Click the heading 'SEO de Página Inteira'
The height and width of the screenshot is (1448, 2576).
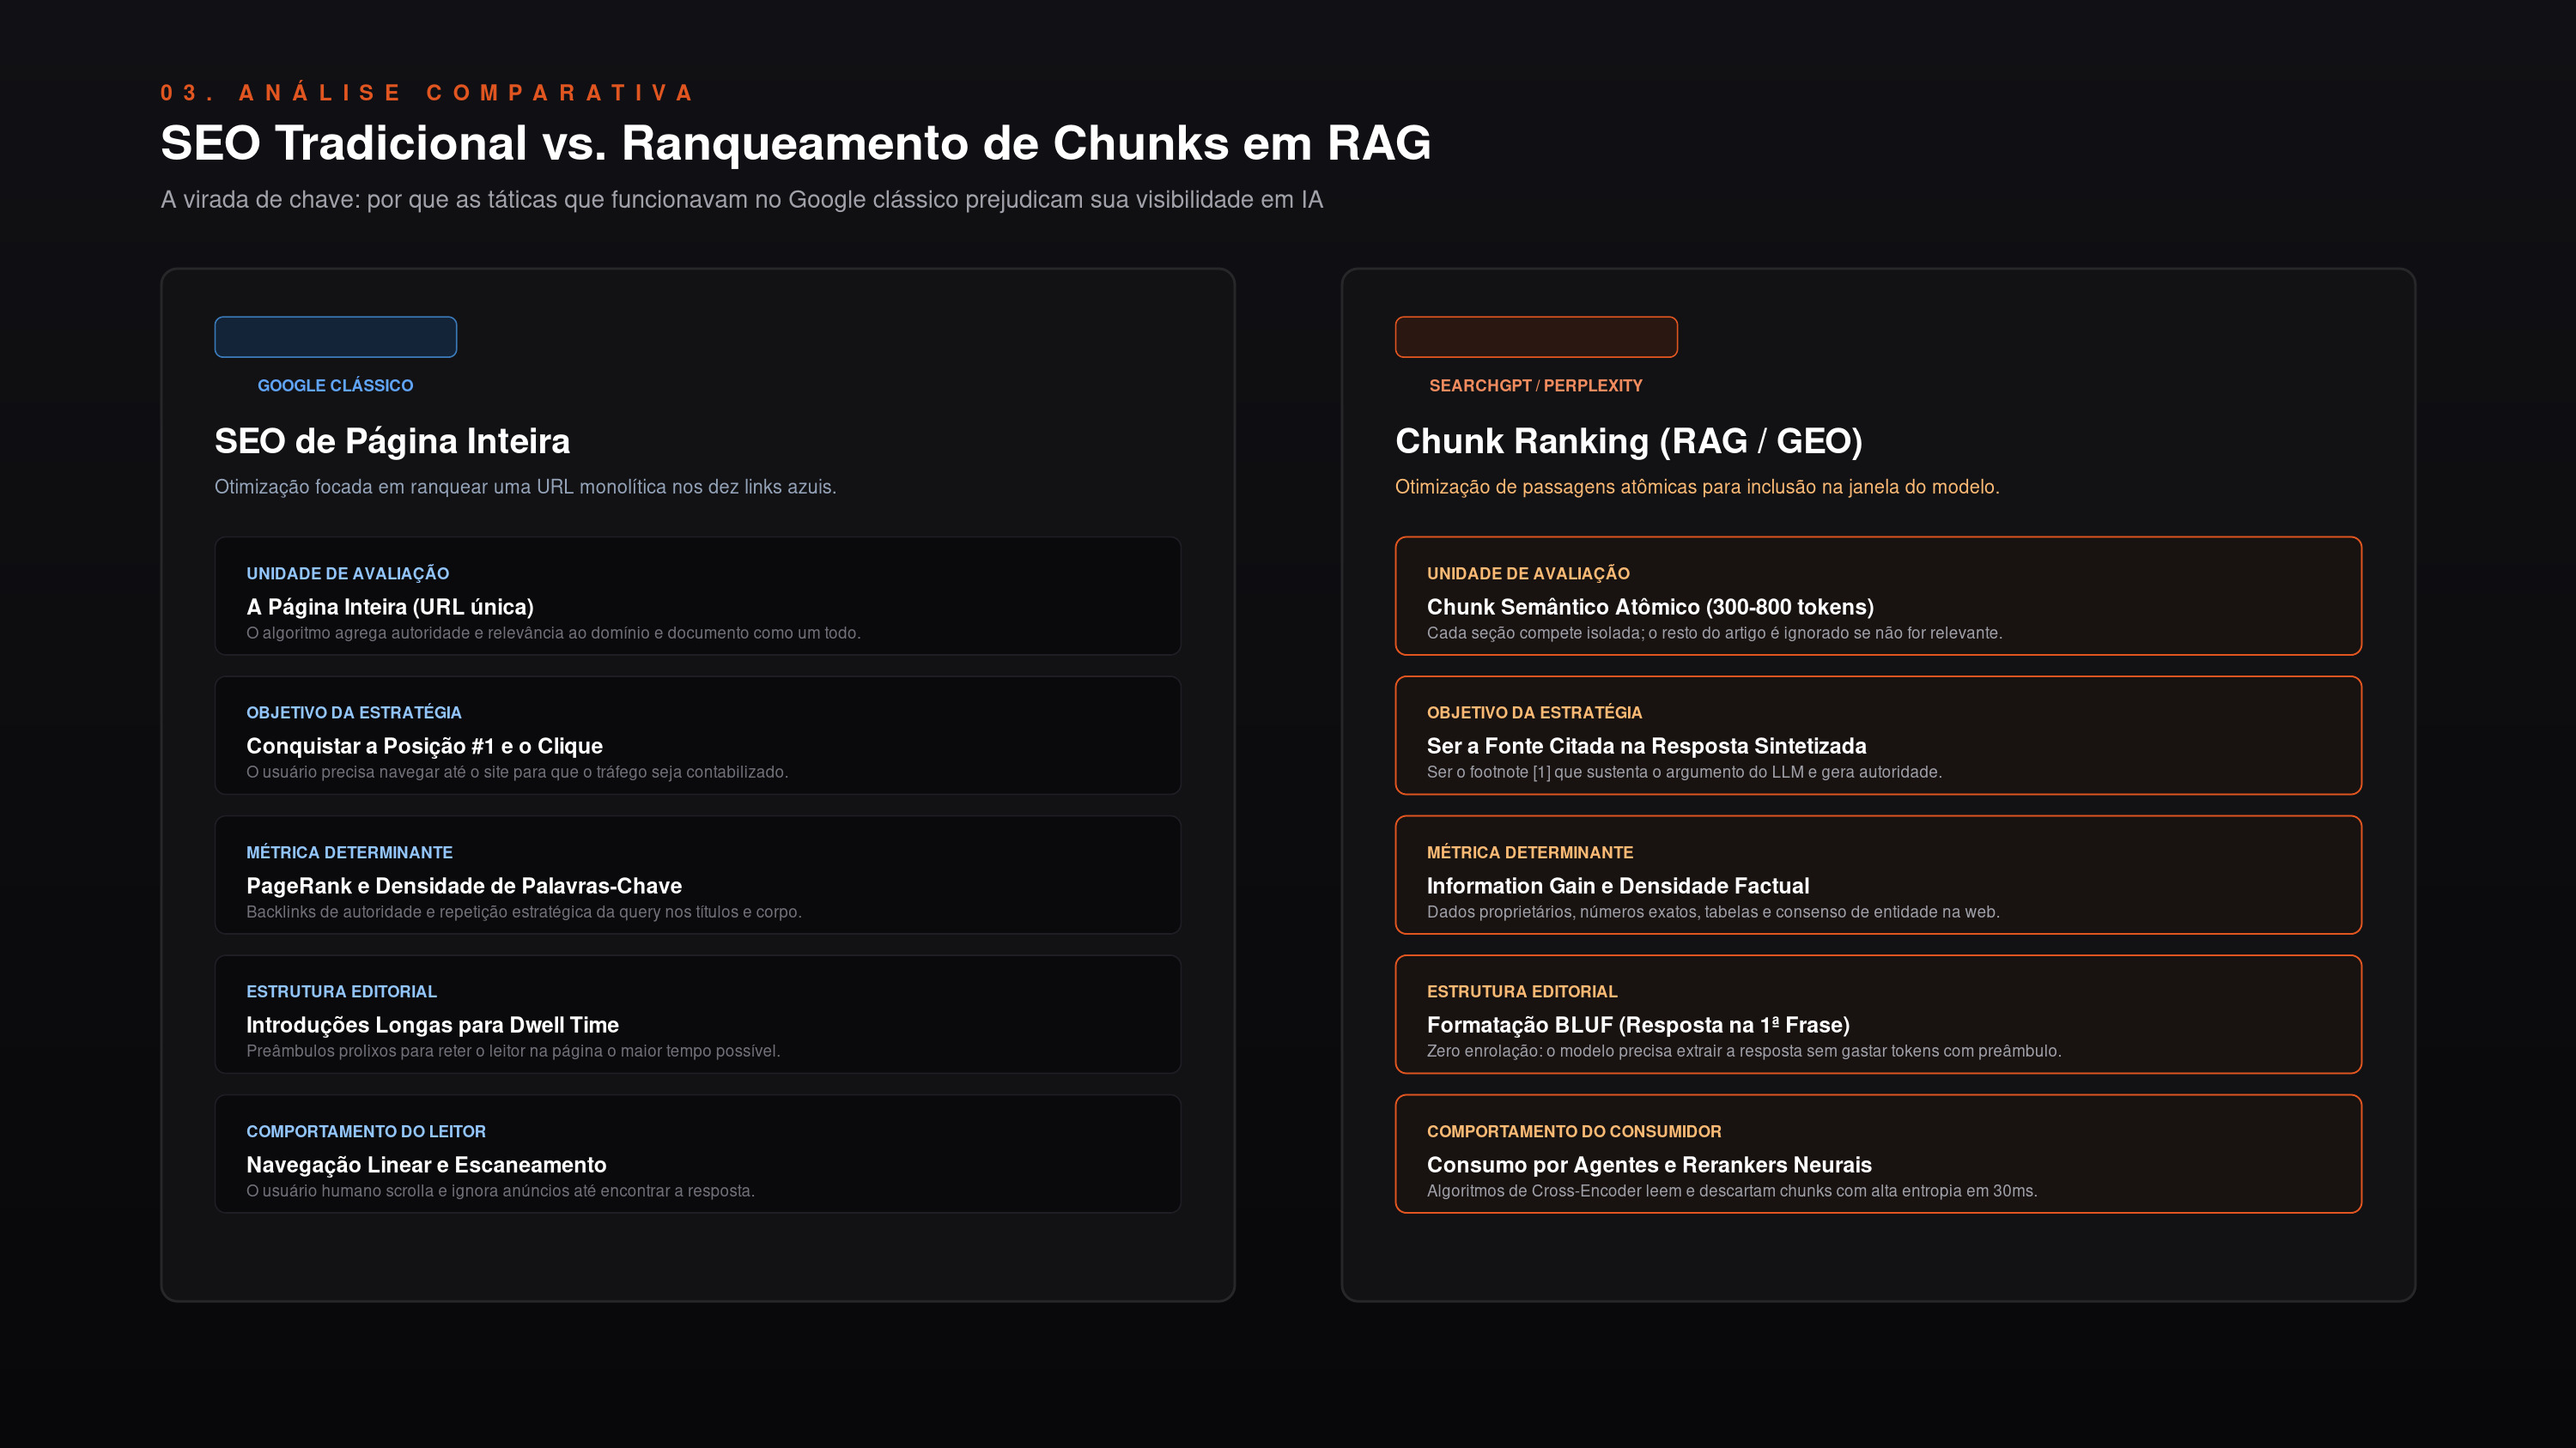392,440
